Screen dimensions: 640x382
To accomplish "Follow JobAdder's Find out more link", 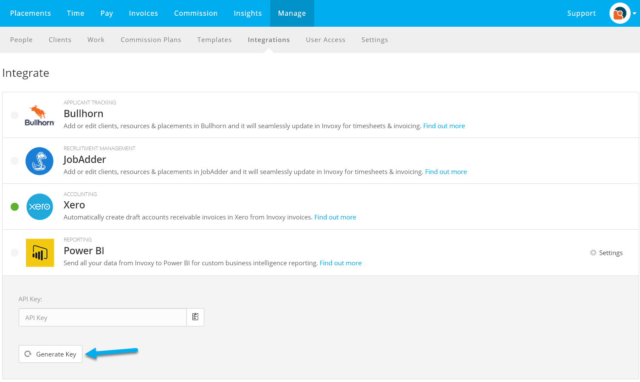I will 446,172.
